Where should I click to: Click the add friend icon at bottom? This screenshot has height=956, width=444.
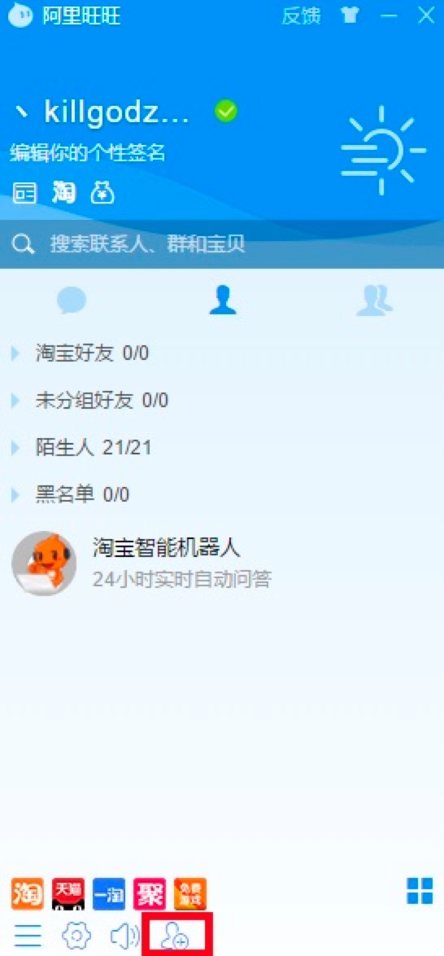point(176,935)
